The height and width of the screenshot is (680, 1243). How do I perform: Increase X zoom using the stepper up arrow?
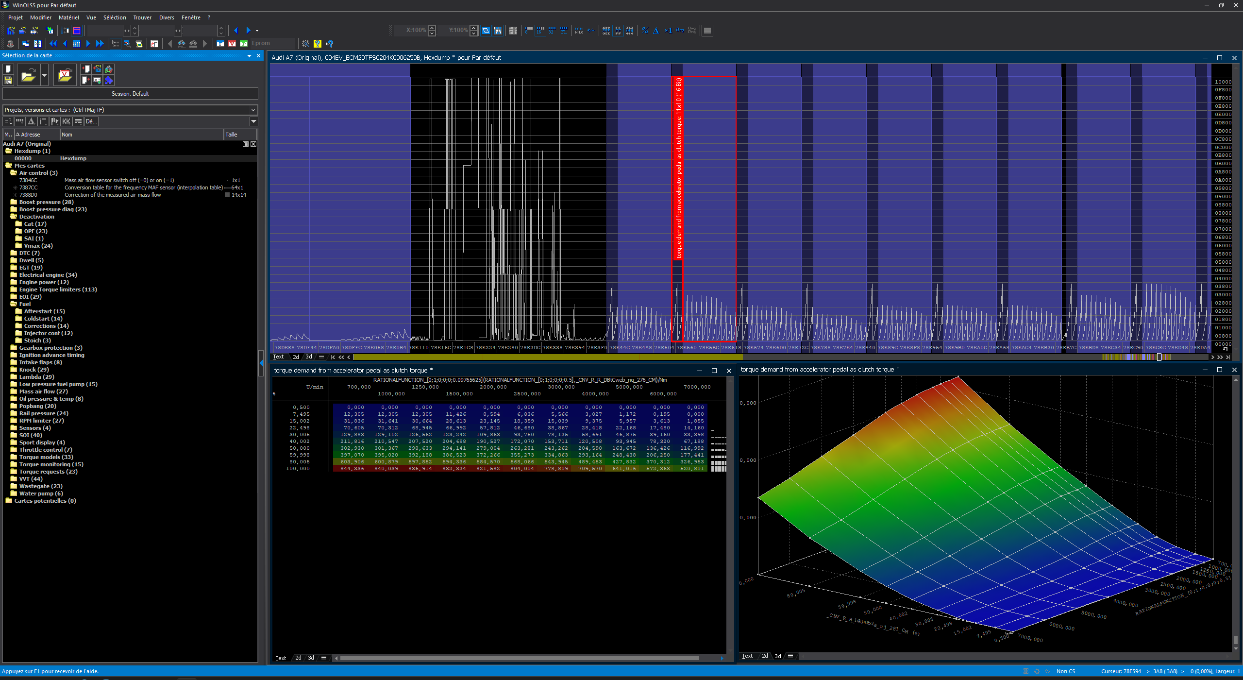[432, 28]
